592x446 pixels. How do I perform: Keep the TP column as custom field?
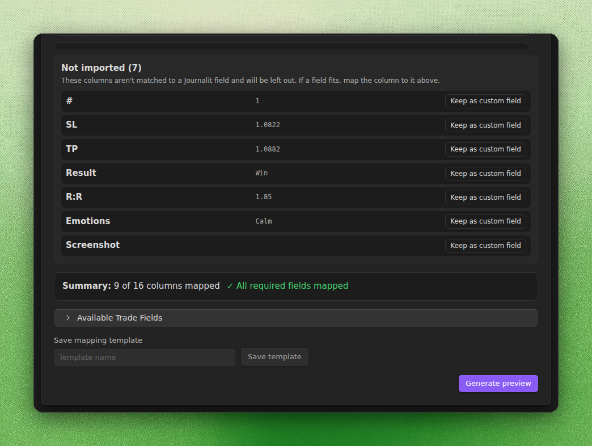(x=485, y=149)
